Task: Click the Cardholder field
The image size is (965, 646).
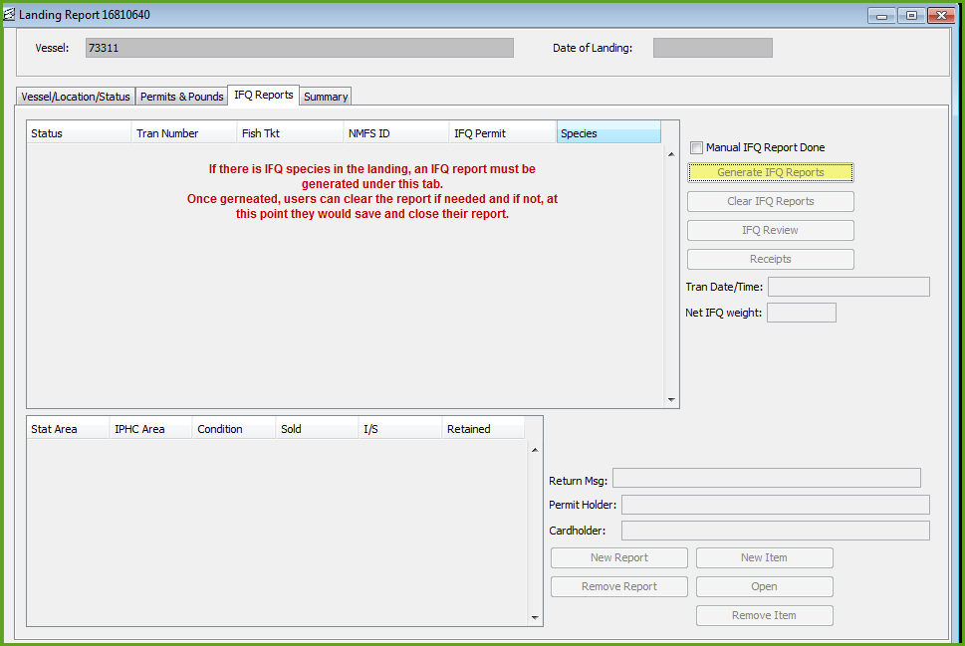Action: [x=776, y=531]
